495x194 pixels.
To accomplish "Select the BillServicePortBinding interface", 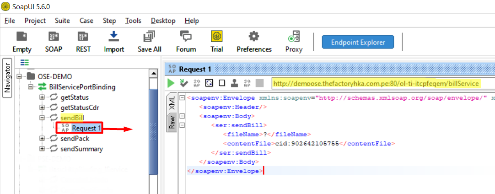I will coord(82,87).
